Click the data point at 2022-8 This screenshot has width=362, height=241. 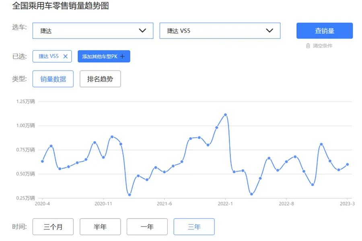(x=286, y=162)
